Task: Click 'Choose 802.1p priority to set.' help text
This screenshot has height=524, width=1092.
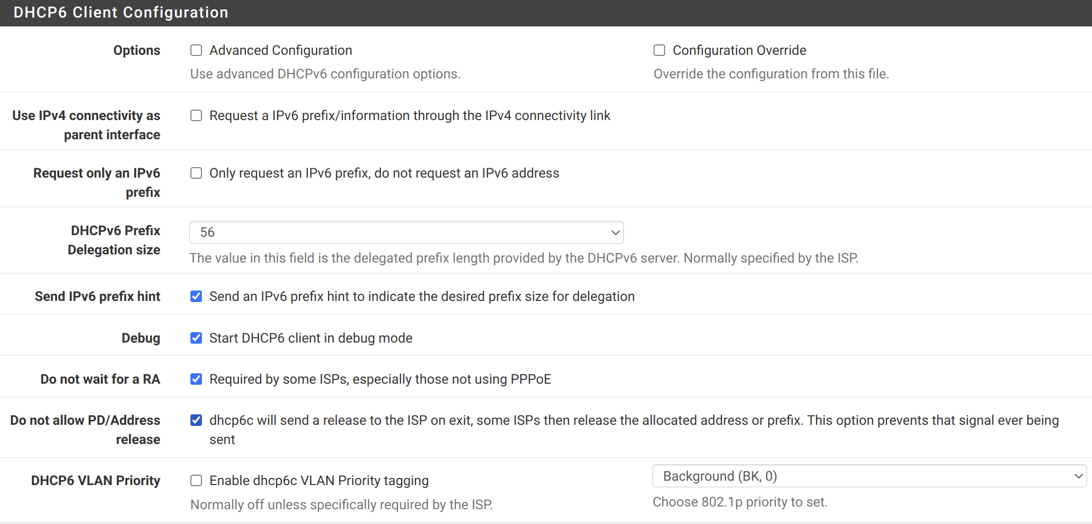Action: pos(740,502)
